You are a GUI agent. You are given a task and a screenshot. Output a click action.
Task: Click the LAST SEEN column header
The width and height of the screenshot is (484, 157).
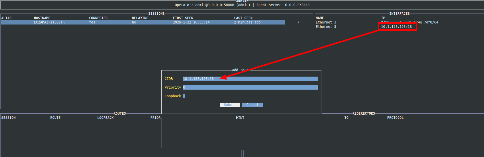pyautogui.click(x=243, y=18)
